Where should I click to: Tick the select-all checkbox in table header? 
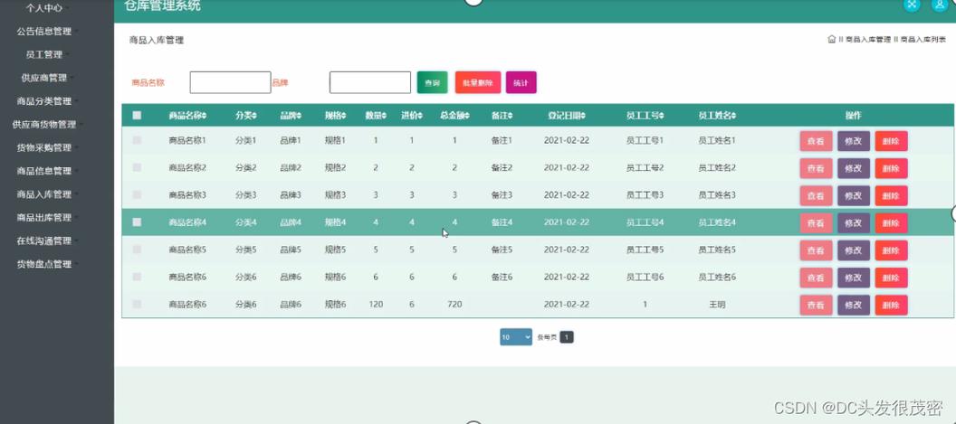pyautogui.click(x=138, y=115)
